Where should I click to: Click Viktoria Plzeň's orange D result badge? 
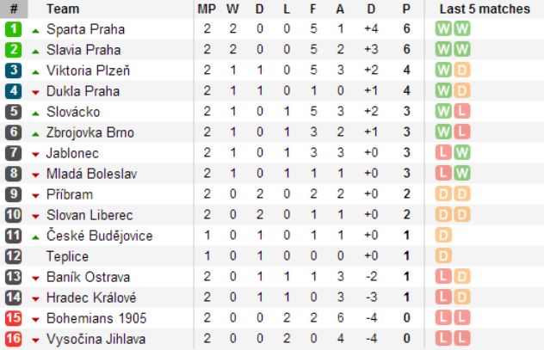pos(461,71)
